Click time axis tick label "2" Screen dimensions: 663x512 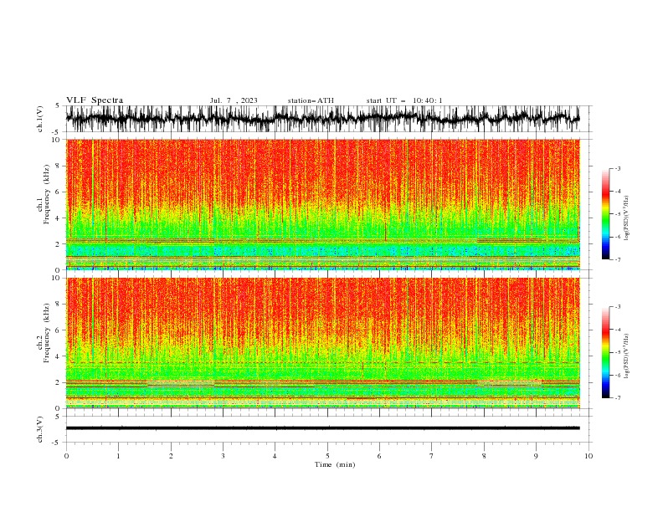click(x=171, y=456)
